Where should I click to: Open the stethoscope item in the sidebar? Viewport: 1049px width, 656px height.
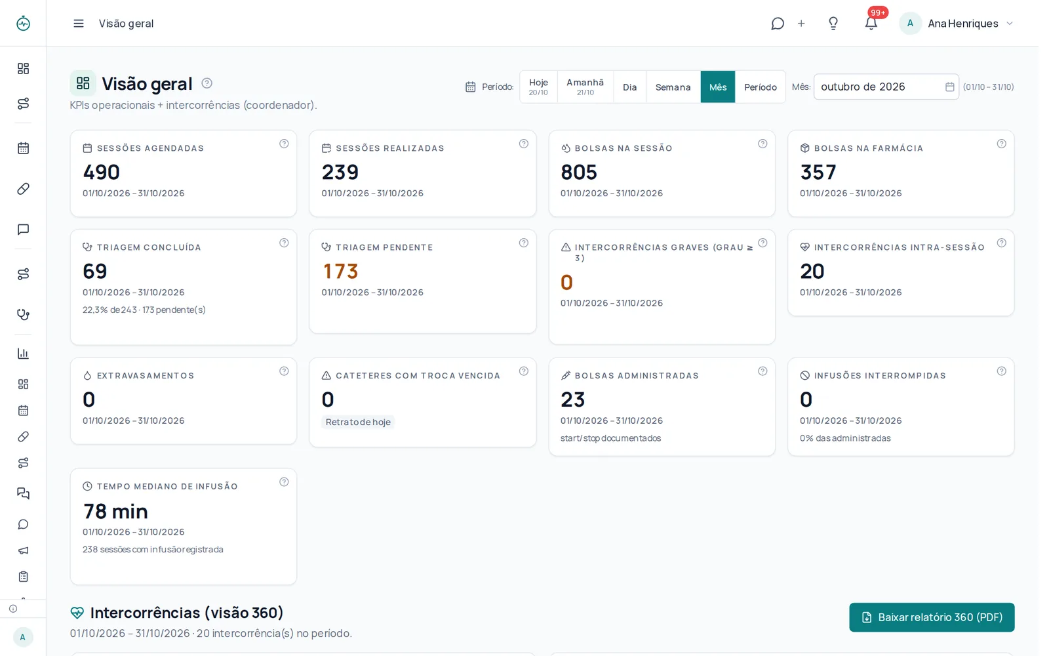(23, 314)
